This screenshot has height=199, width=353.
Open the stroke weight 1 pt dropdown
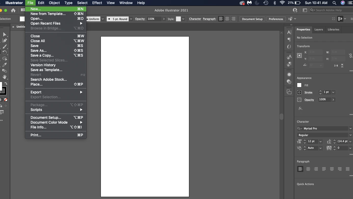[x=333, y=92]
